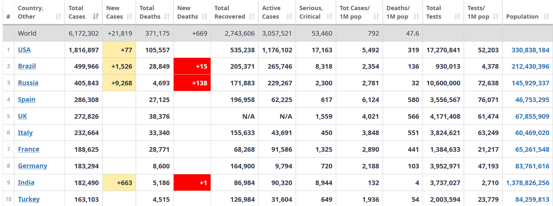The width and height of the screenshot is (553, 206).
Task: Click World new cases +21,819
Action: tap(120, 33)
